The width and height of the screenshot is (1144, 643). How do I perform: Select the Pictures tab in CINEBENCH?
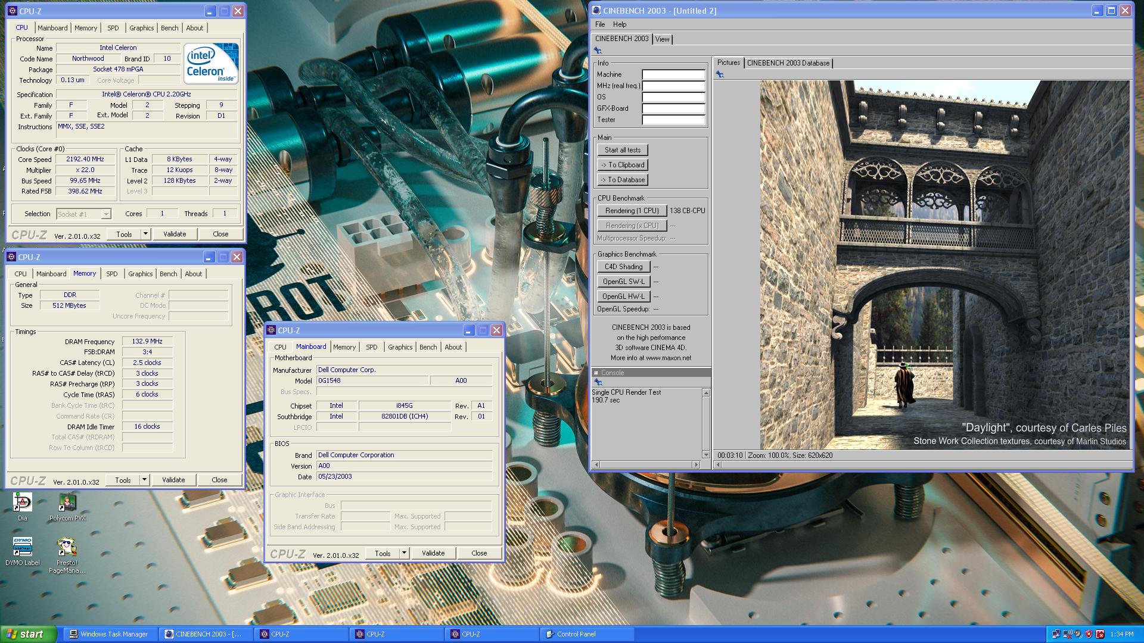728,63
